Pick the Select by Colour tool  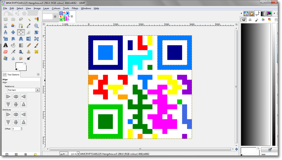click(37, 19)
